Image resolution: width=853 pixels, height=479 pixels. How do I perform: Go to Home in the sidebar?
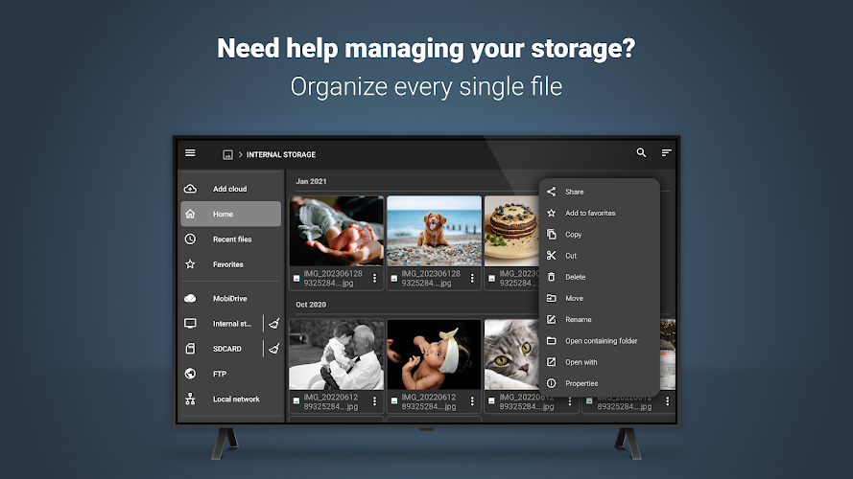point(230,214)
